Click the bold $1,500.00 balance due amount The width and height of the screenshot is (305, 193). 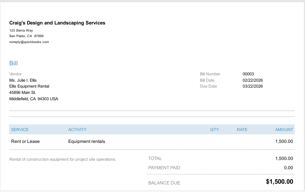pyautogui.click(x=279, y=182)
